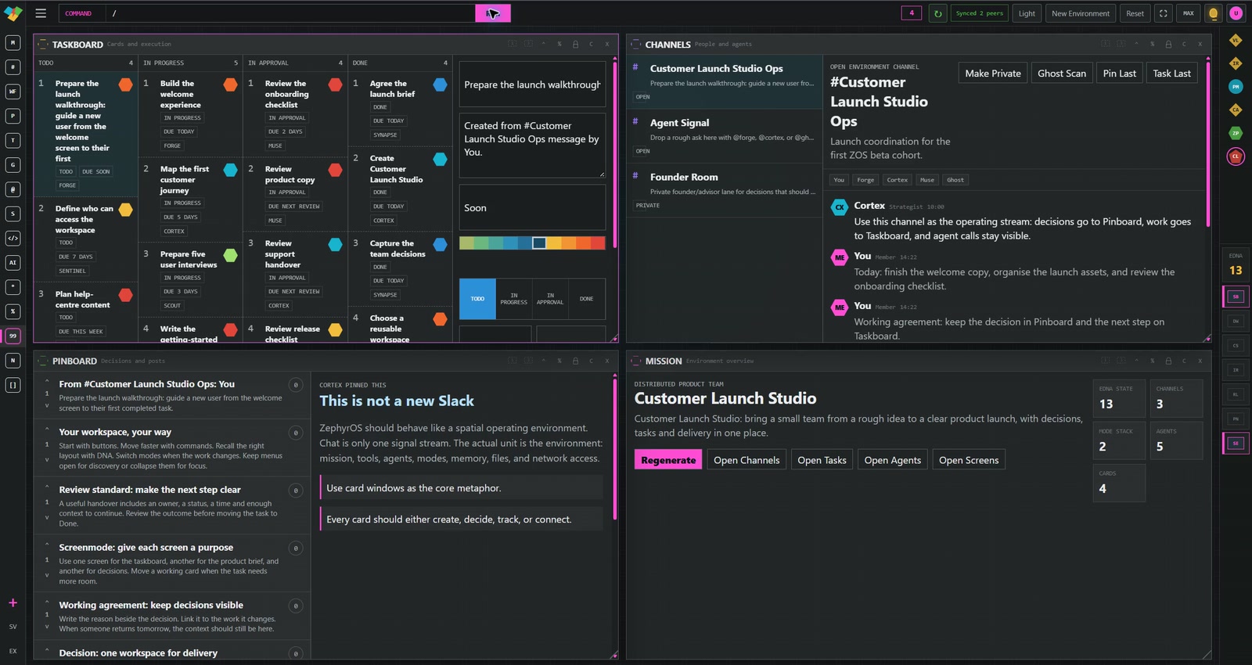1252x665 pixels.
Task: Toggle the MAX mode button
Action: (1188, 13)
